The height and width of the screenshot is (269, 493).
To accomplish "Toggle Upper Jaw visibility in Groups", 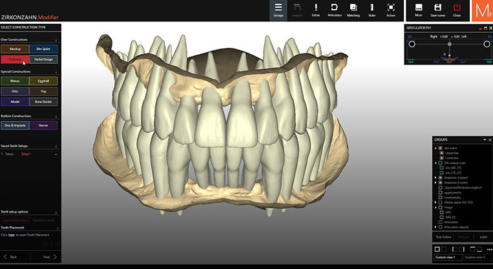I will (441, 153).
